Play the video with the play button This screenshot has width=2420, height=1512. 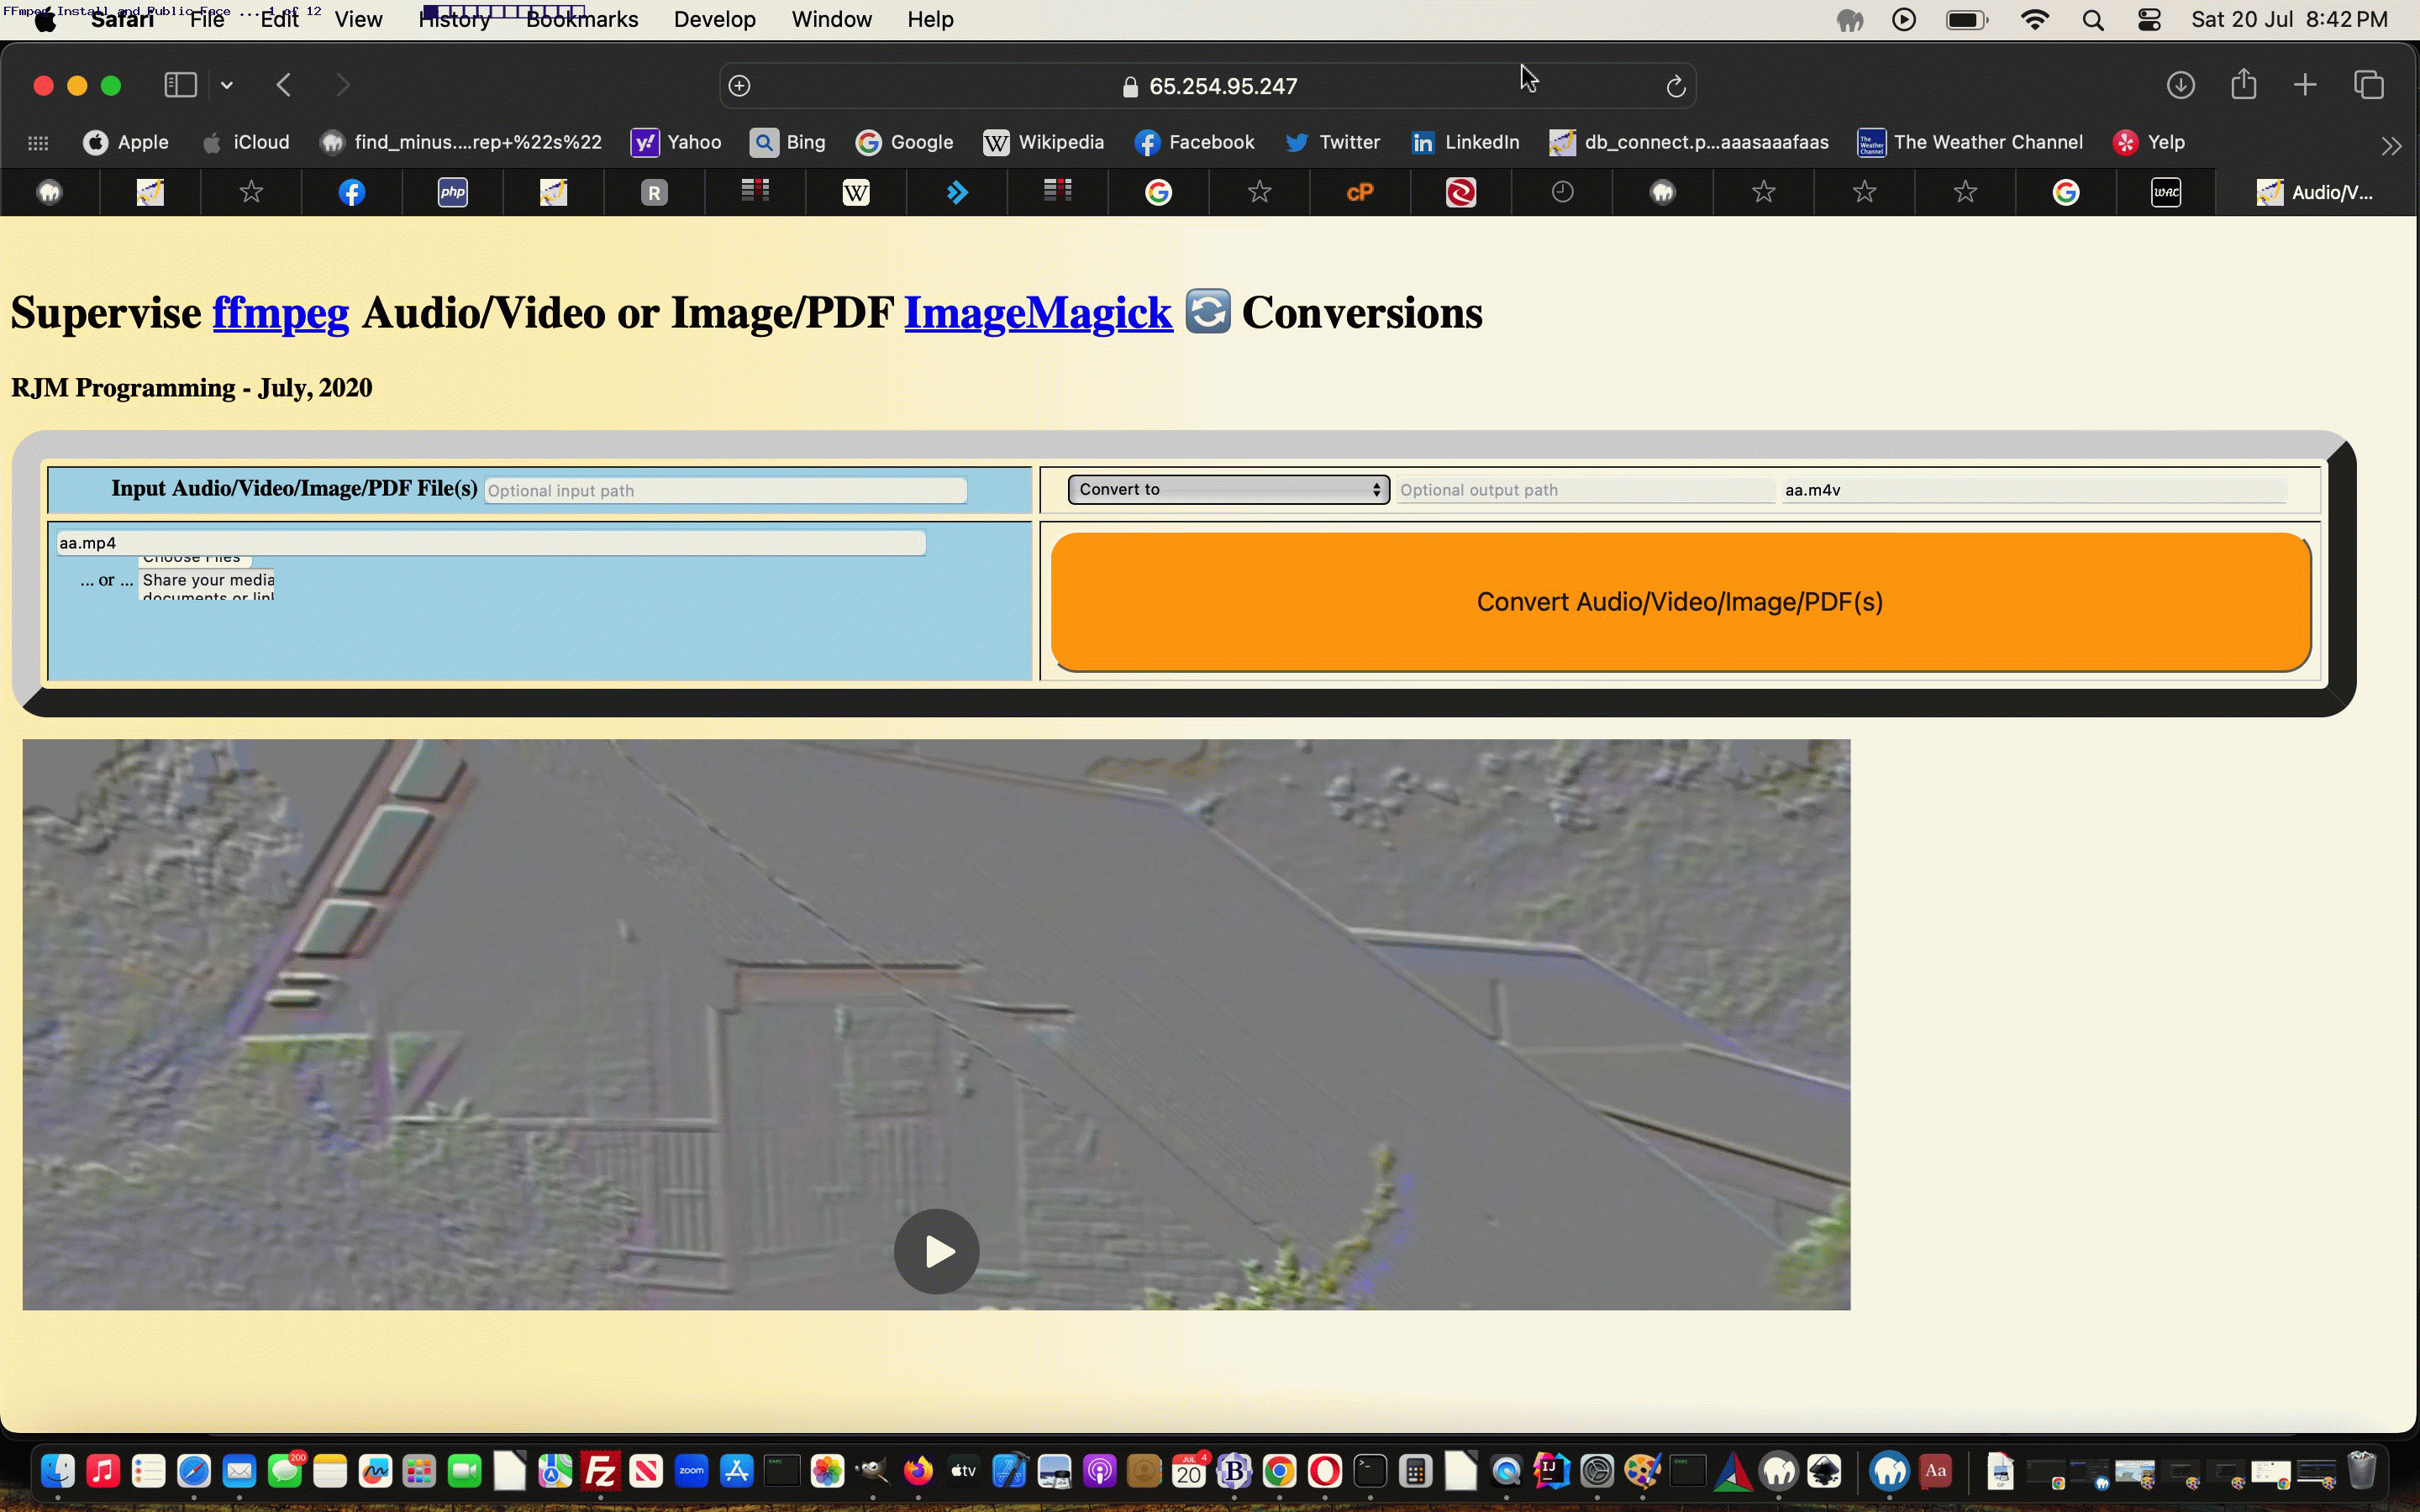point(937,1251)
